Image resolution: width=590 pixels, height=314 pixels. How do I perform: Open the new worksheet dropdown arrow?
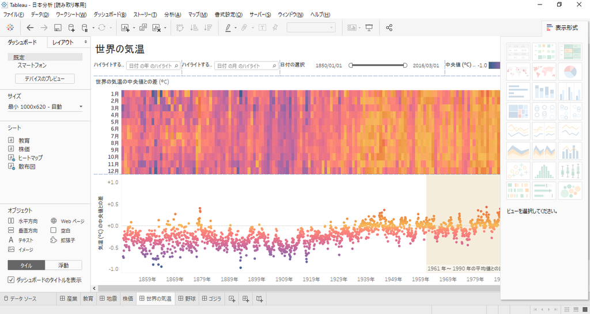[133, 28]
